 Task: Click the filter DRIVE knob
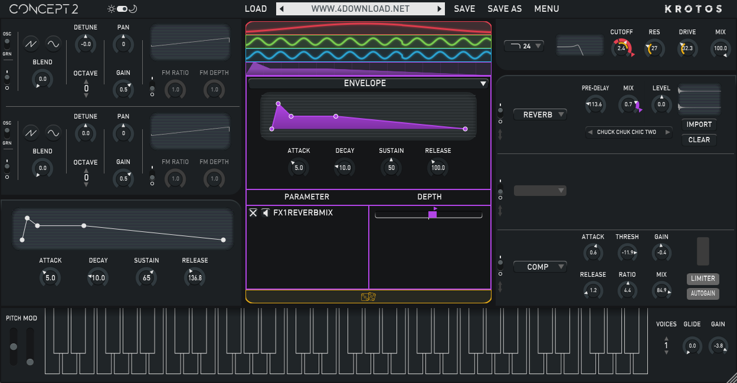pyautogui.click(x=687, y=48)
